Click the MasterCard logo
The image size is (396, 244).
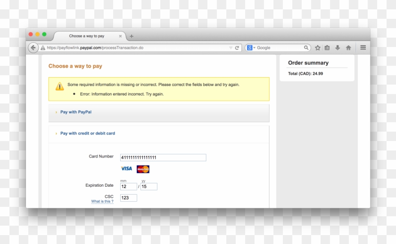click(143, 169)
